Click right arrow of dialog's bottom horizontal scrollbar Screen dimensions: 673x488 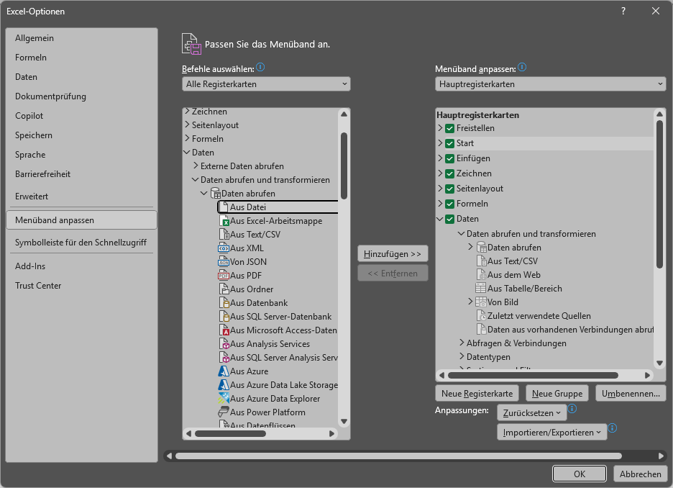point(661,456)
